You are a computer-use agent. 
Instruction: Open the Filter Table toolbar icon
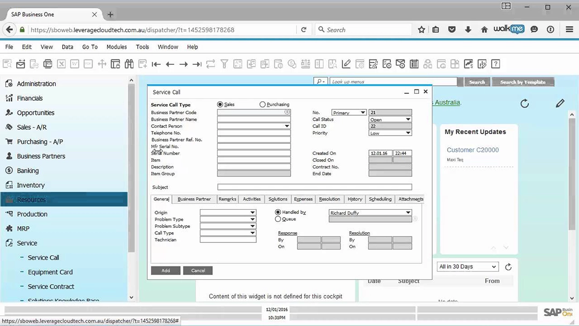pos(225,63)
